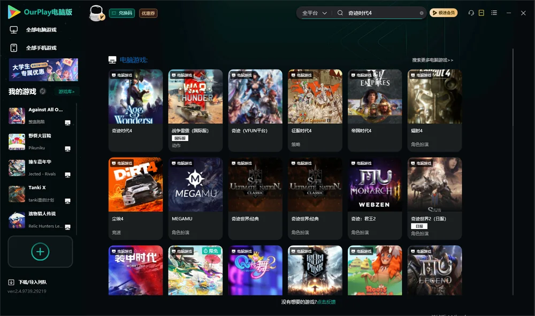Open customer service headset icon
The image size is (535, 316).
tap(471, 13)
